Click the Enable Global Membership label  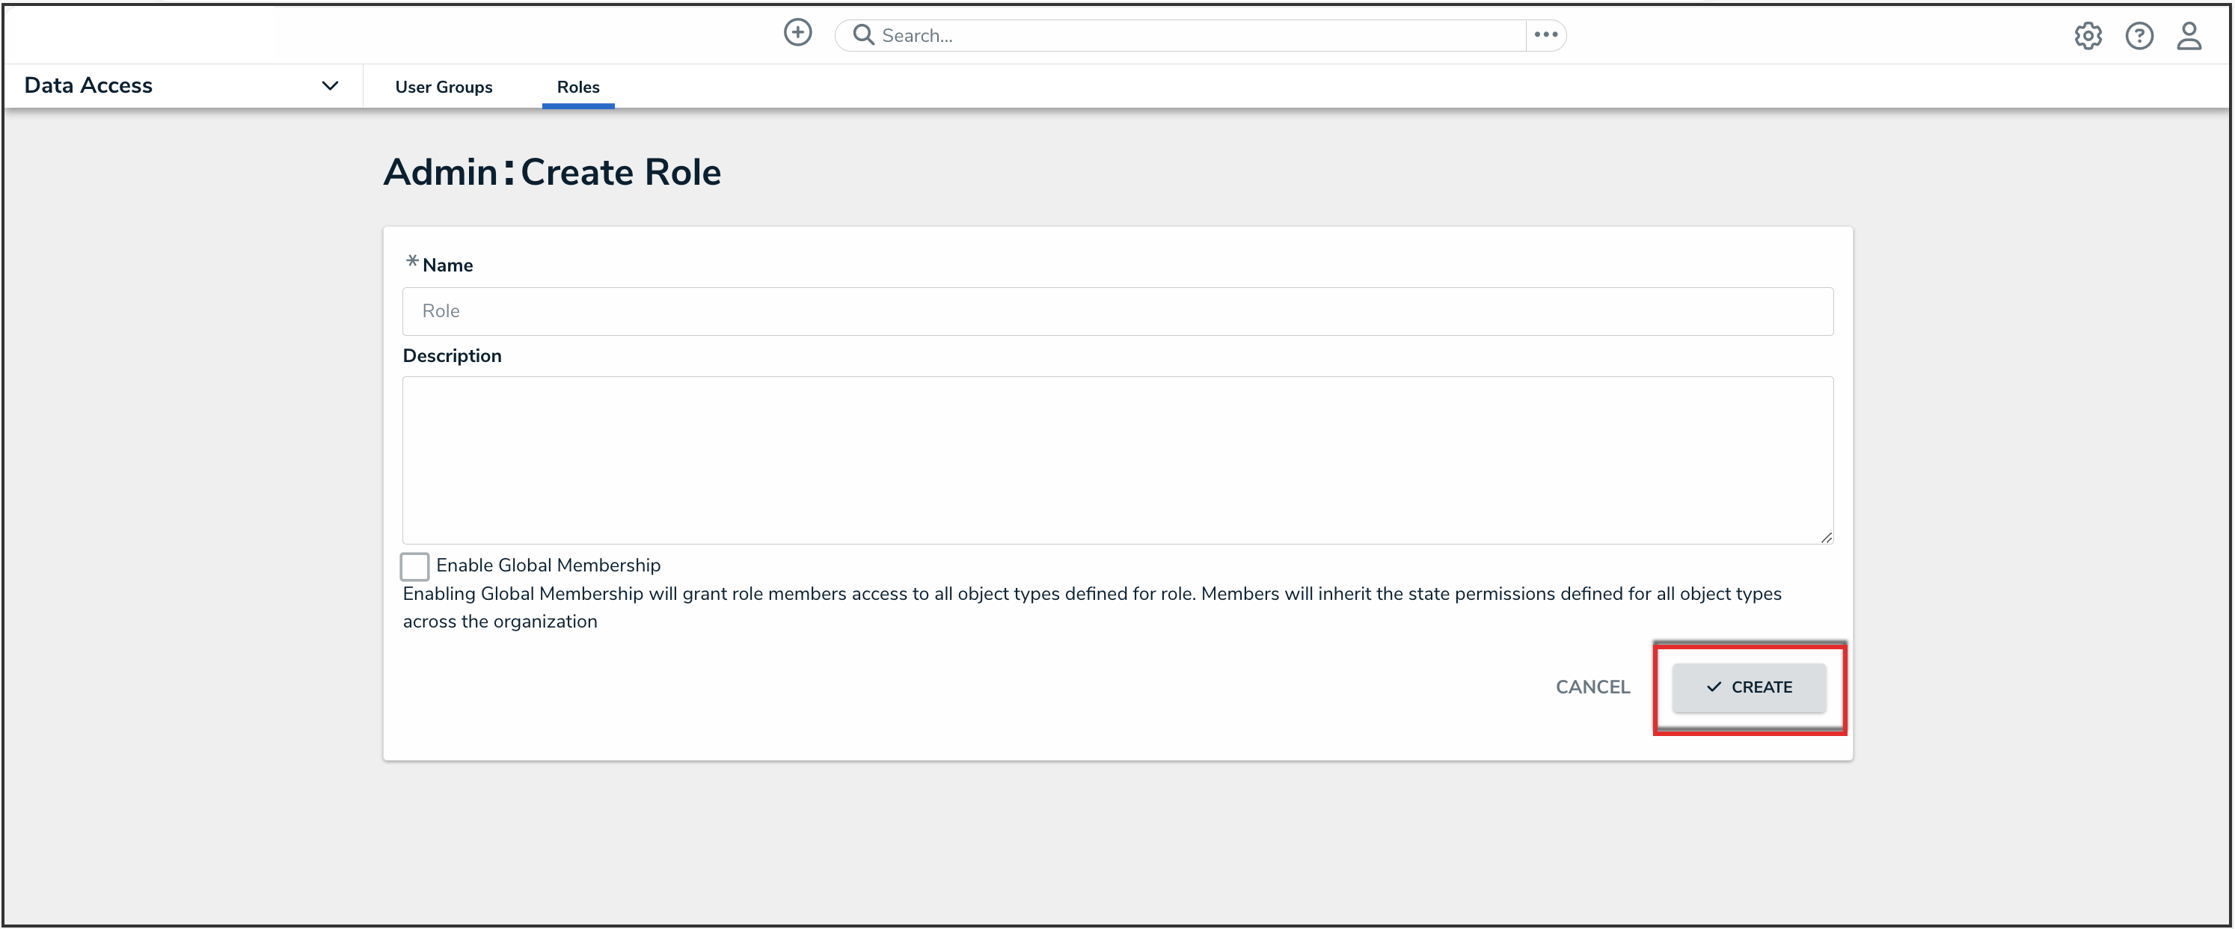tap(548, 565)
